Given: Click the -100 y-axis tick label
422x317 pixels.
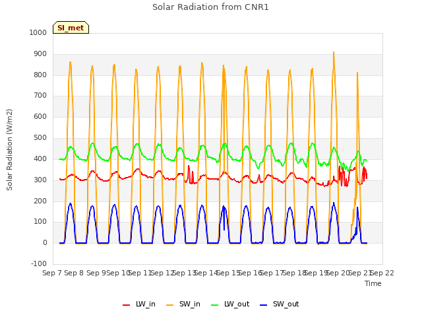Looking at the screenshot, I should [39, 264].
